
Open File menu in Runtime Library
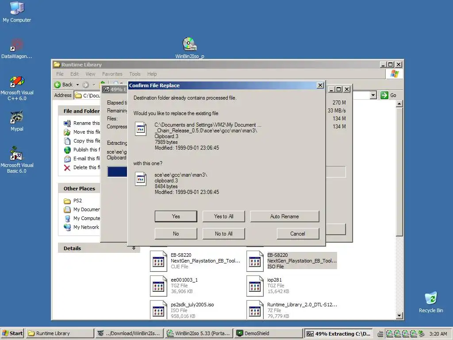point(60,74)
